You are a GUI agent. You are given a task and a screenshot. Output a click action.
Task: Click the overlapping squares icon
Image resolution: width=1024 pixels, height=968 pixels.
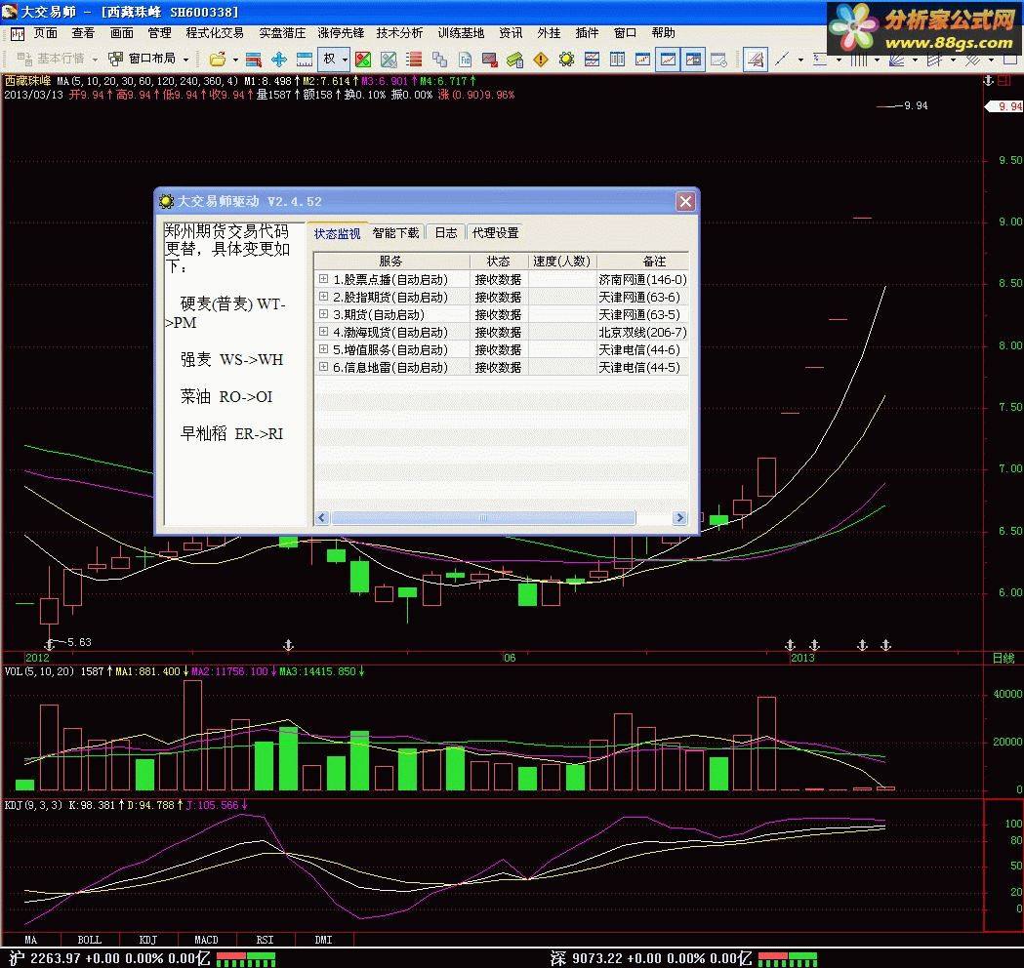tap(439, 60)
